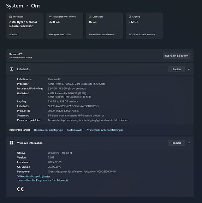Click the Lagring storage icon

[130, 17]
